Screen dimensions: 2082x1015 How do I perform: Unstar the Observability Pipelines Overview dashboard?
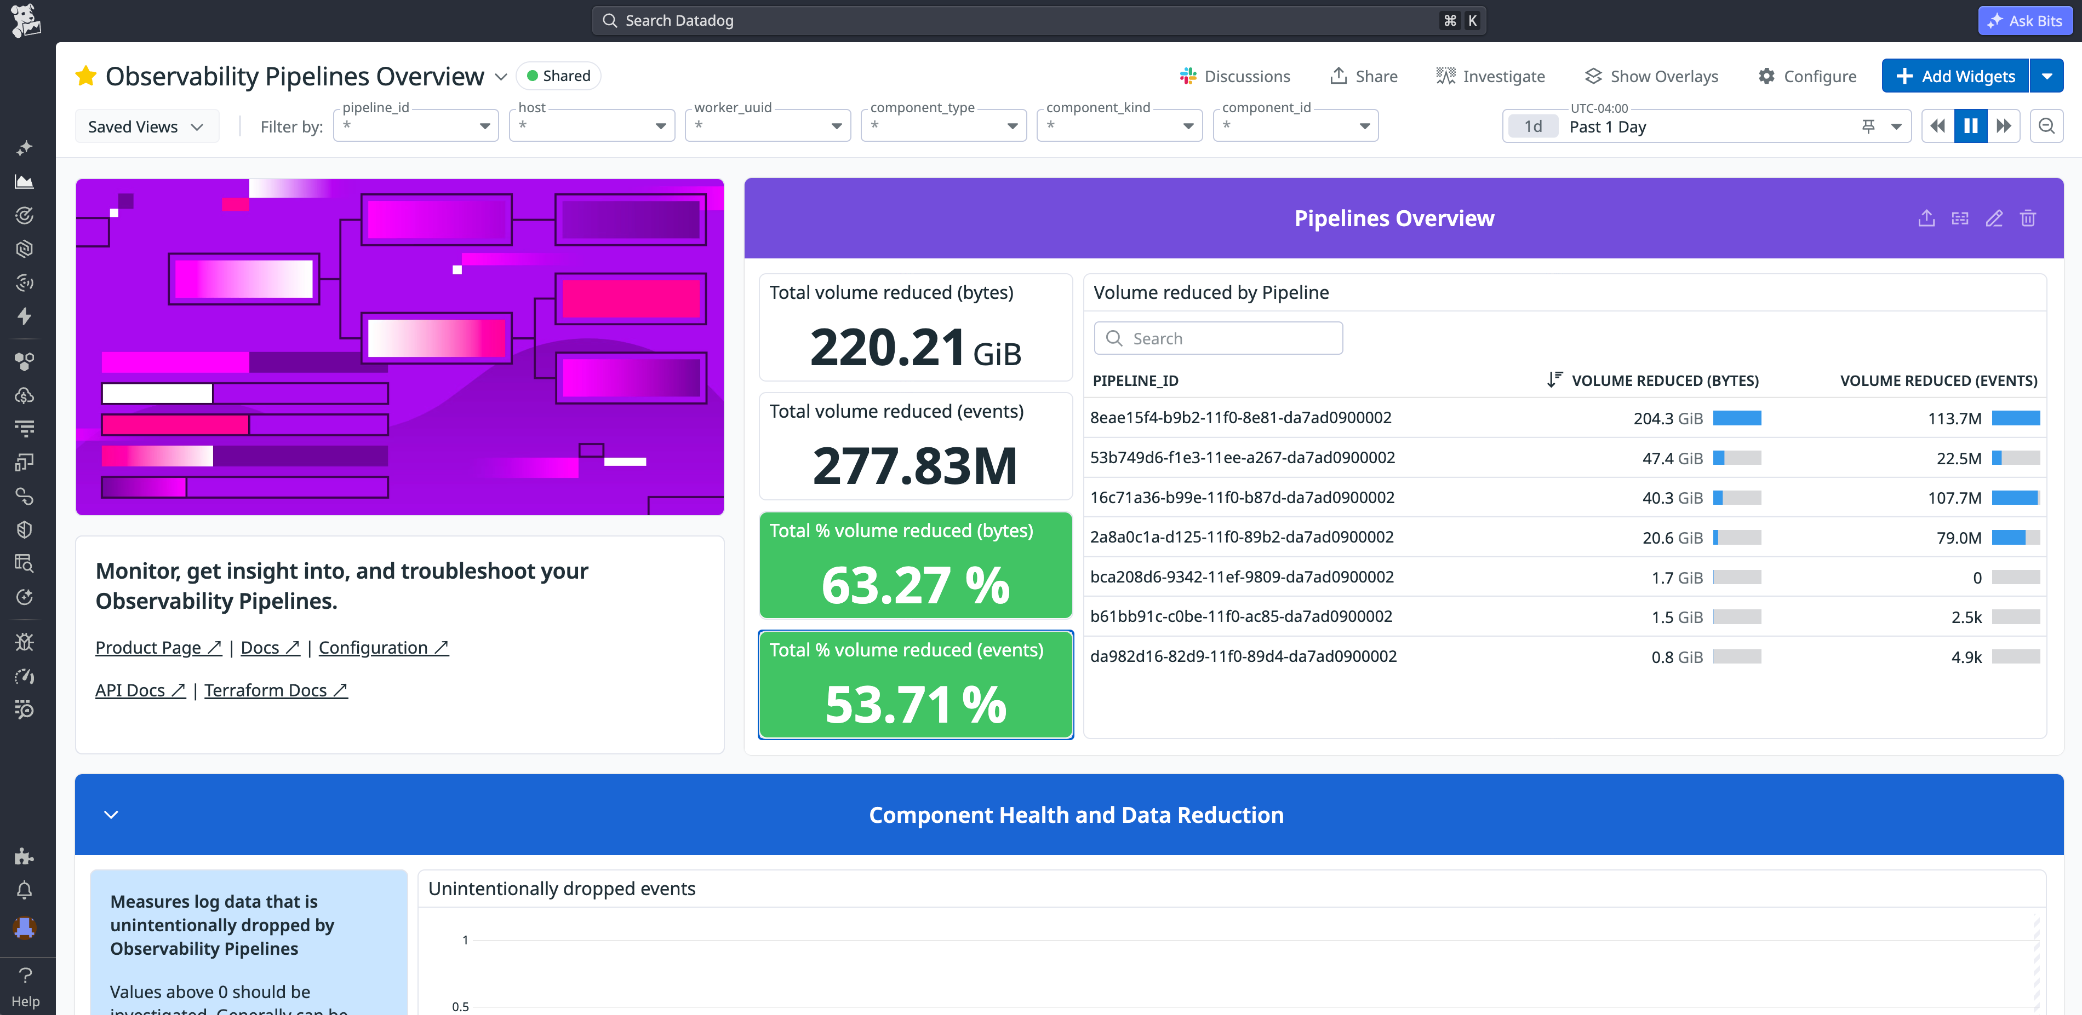(x=87, y=75)
